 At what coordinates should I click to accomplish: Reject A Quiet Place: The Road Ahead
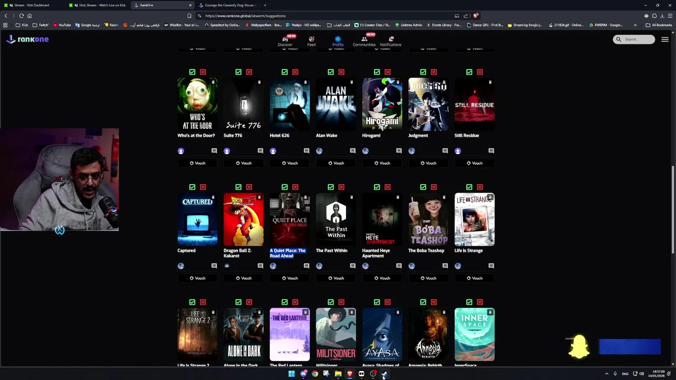(x=295, y=187)
